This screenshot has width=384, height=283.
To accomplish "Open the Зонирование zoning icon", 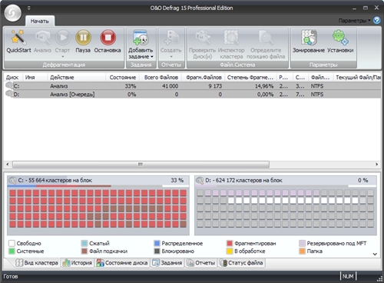I will (x=309, y=38).
